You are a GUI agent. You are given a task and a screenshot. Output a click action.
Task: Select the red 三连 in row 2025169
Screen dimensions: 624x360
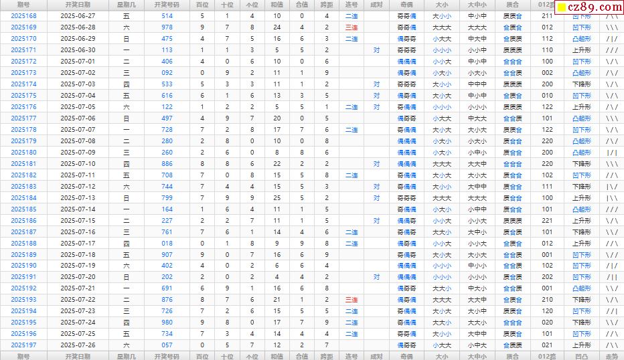[x=352, y=27]
